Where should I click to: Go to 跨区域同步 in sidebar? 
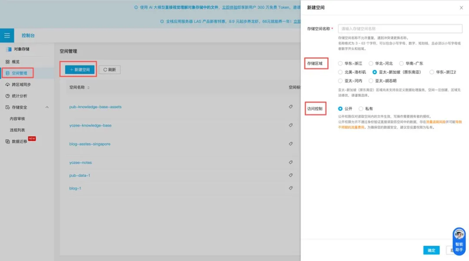pos(21,85)
